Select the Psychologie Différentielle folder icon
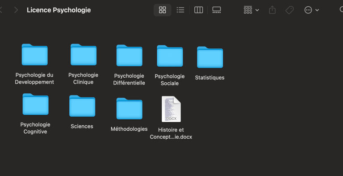Screen dimensions: 343x176 tap(129, 56)
